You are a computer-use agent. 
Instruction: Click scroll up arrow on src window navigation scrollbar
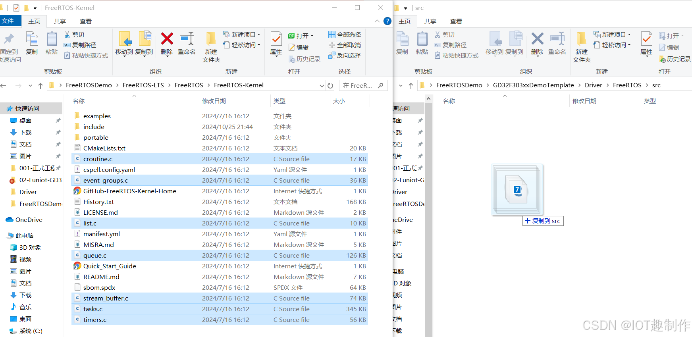(428, 98)
